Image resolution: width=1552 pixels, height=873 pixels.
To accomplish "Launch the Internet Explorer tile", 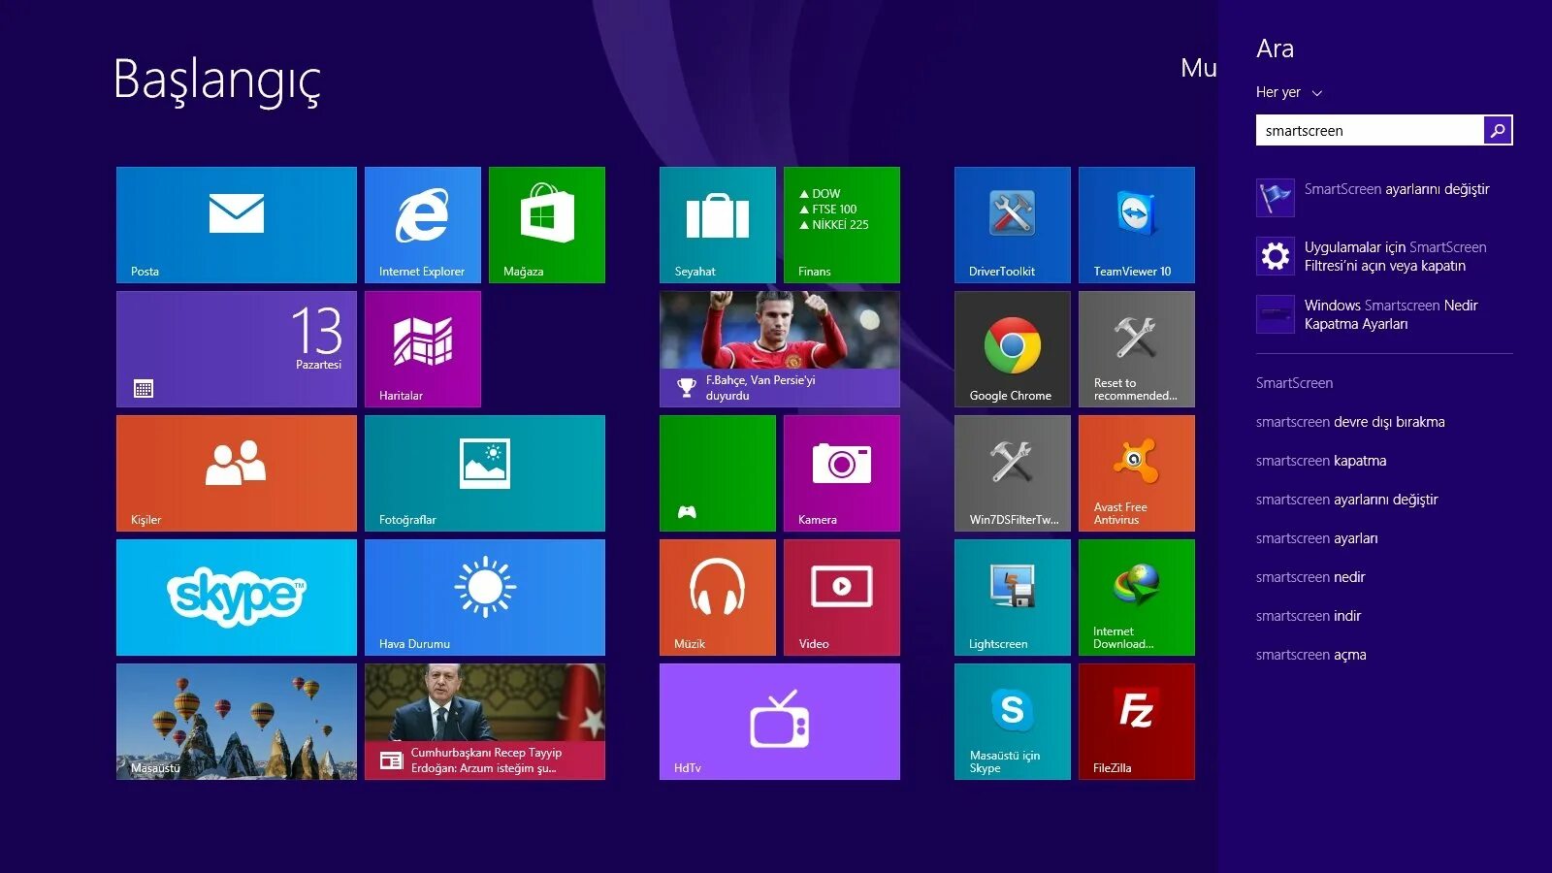I will [x=423, y=225].
